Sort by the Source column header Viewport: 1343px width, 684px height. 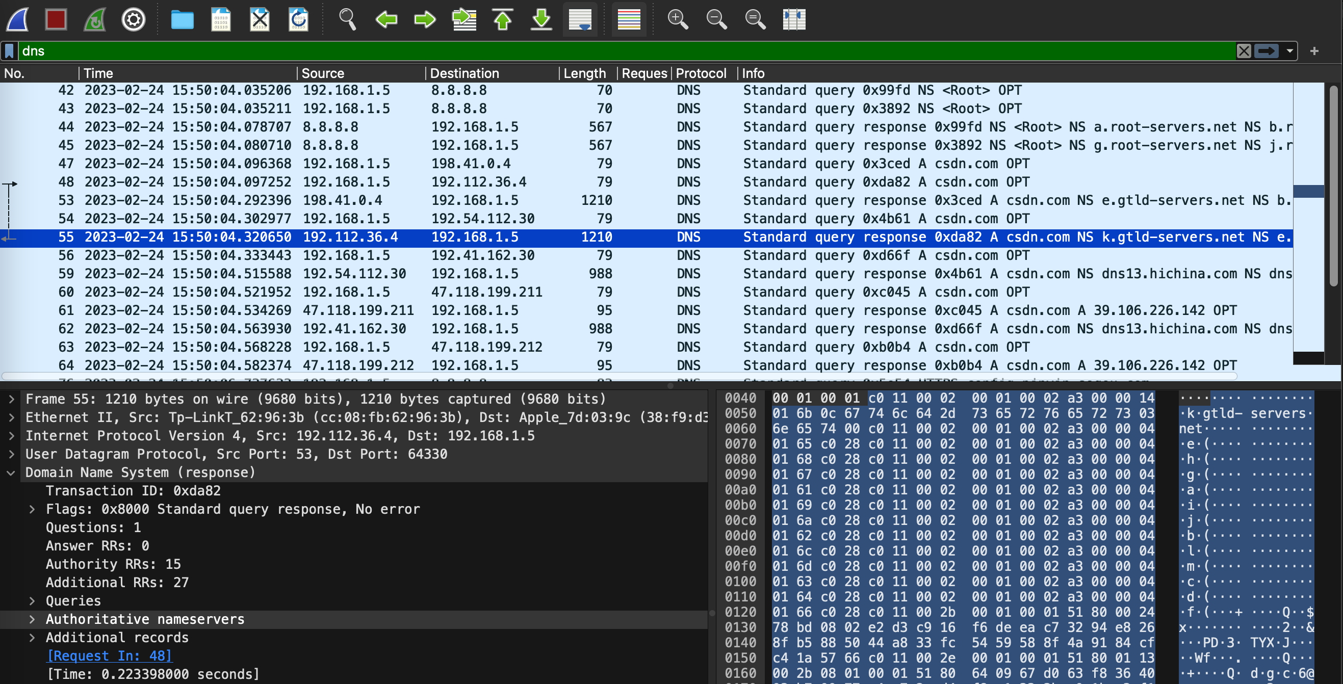pyautogui.click(x=362, y=73)
